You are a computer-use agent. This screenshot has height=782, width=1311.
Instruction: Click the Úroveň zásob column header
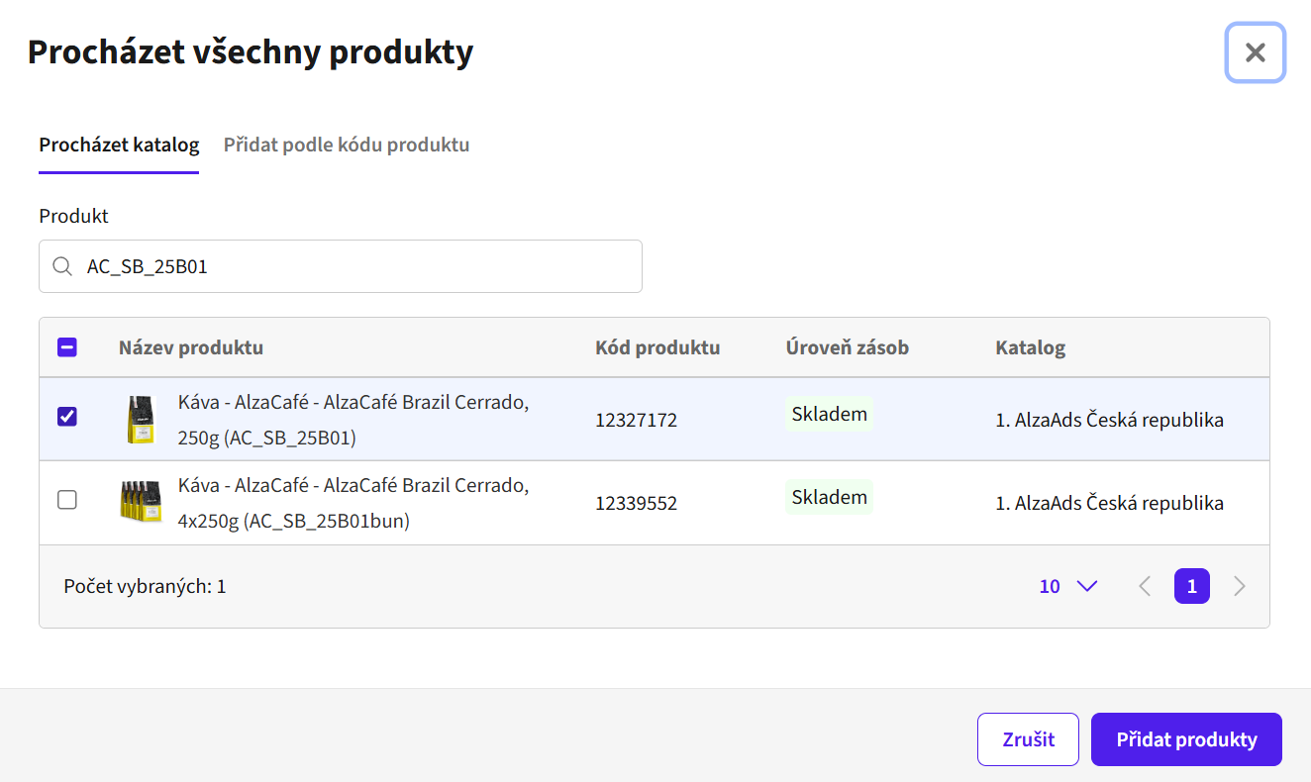tap(848, 347)
